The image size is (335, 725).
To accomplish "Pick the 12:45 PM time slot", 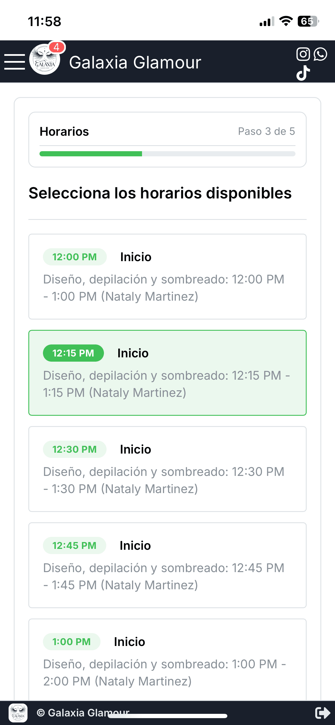I will 167,565.
